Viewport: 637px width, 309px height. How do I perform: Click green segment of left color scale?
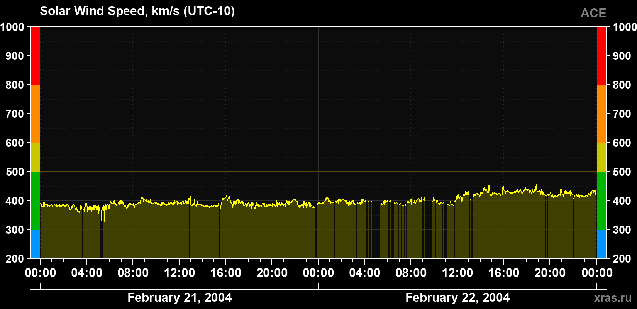point(35,201)
